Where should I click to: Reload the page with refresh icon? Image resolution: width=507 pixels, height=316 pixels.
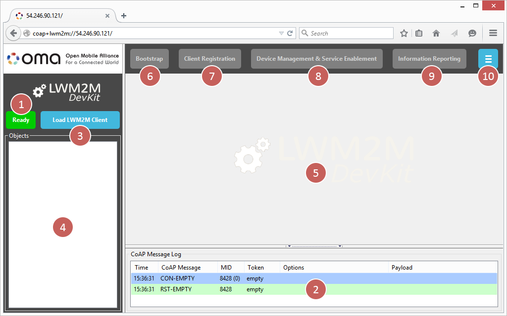[290, 33]
